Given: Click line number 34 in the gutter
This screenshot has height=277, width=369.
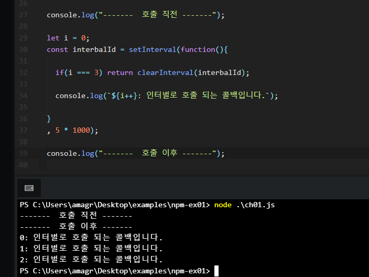Looking at the screenshot, I should (x=23, y=95).
